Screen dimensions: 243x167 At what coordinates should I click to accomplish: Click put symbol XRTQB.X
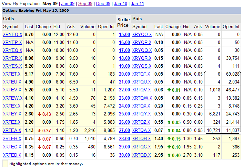[x=141, y=138]
